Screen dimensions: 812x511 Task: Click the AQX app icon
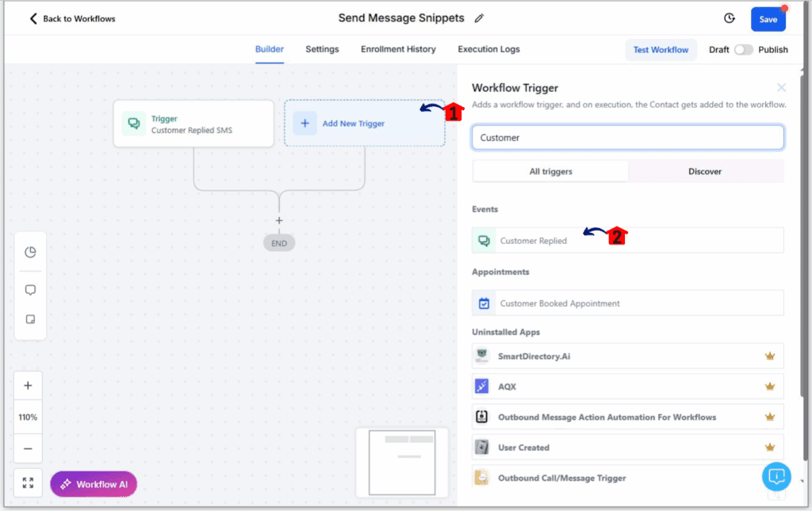[x=481, y=387]
